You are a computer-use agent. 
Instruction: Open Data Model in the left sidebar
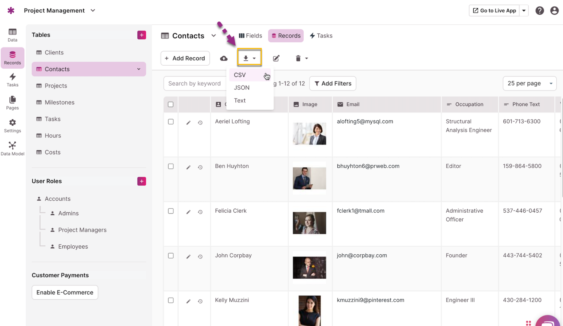(x=12, y=149)
